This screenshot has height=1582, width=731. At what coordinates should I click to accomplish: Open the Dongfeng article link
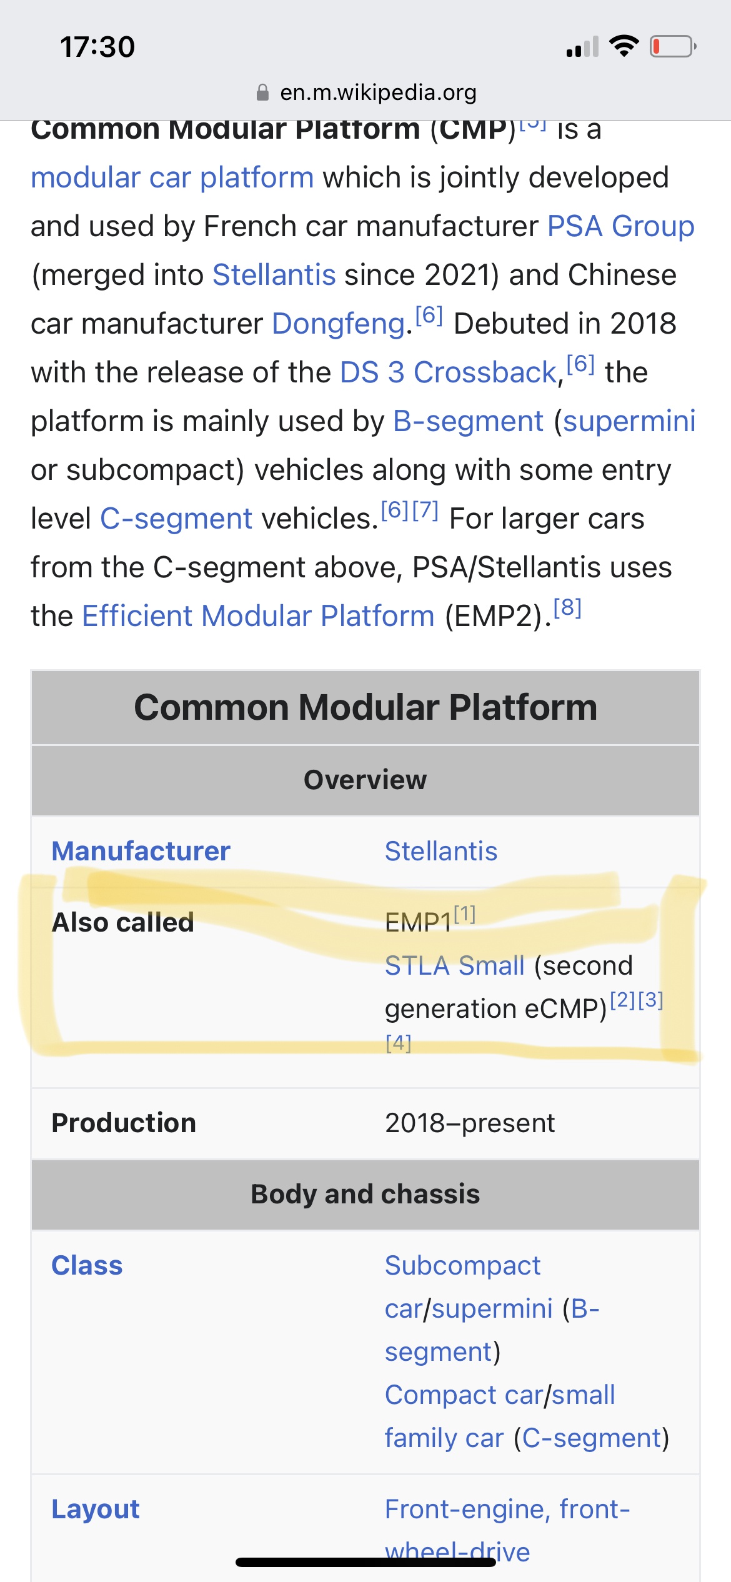[339, 324]
